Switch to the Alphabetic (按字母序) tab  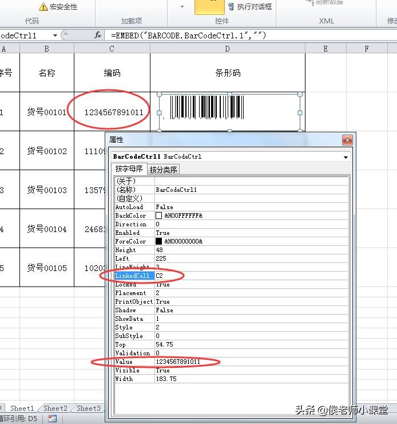point(129,168)
